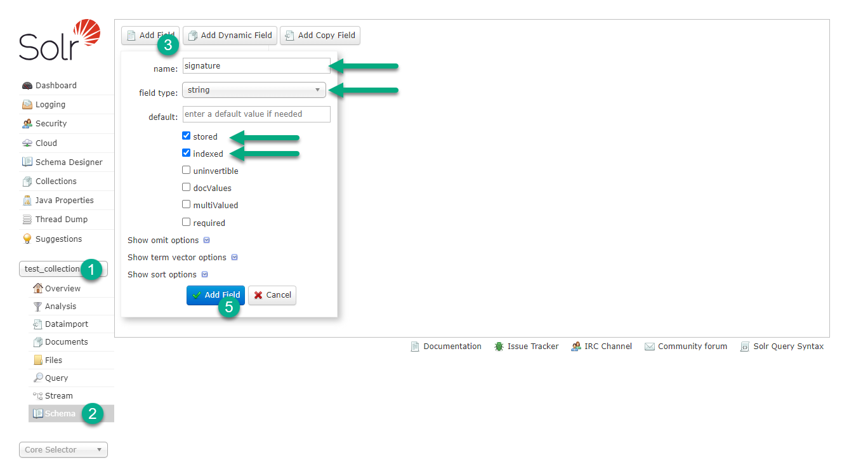This screenshot has height=476, width=849.
Task: Open the Files page
Action: (53, 360)
